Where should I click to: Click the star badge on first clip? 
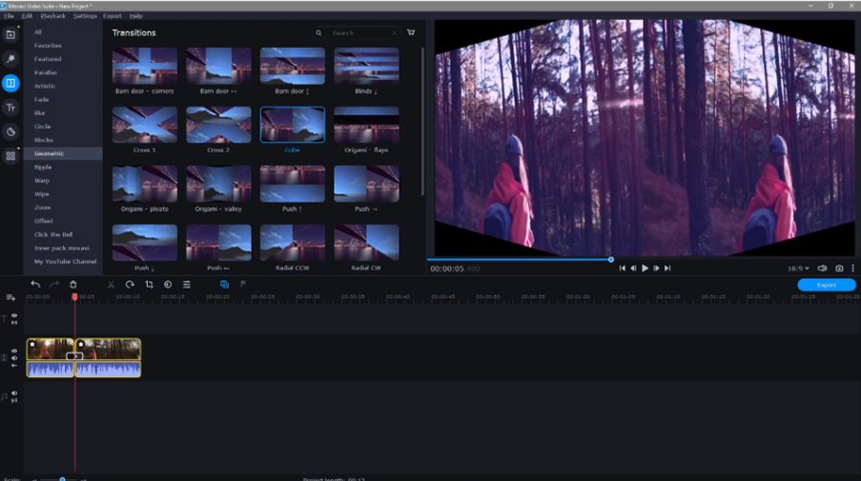(x=32, y=344)
